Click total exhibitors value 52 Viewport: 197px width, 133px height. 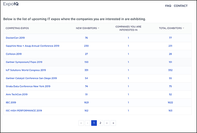pyautogui.click(x=170, y=94)
